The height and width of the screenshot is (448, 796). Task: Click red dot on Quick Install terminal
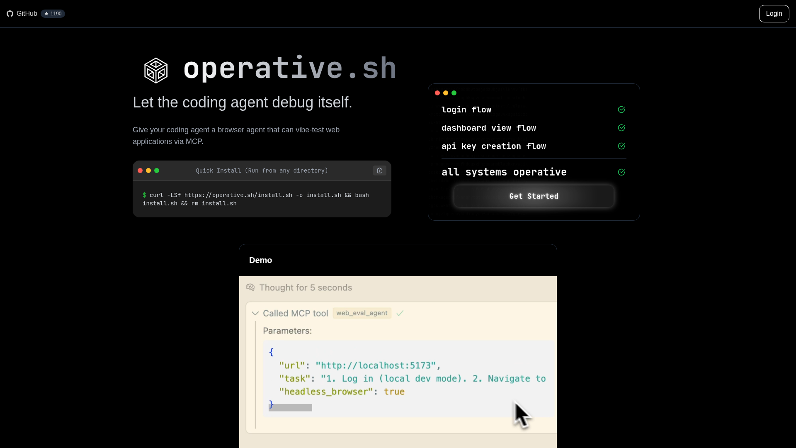coord(140,170)
